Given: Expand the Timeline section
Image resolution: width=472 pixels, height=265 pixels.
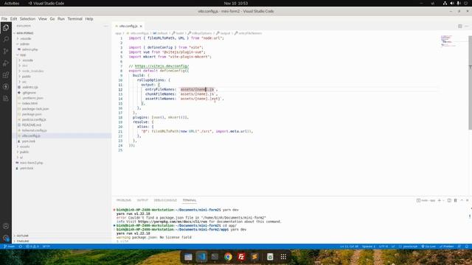Looking at the screenshot, I should (x=62, y=241).
